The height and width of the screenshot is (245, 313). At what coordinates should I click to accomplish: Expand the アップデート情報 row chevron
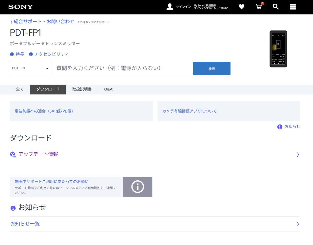click(298, 155)
